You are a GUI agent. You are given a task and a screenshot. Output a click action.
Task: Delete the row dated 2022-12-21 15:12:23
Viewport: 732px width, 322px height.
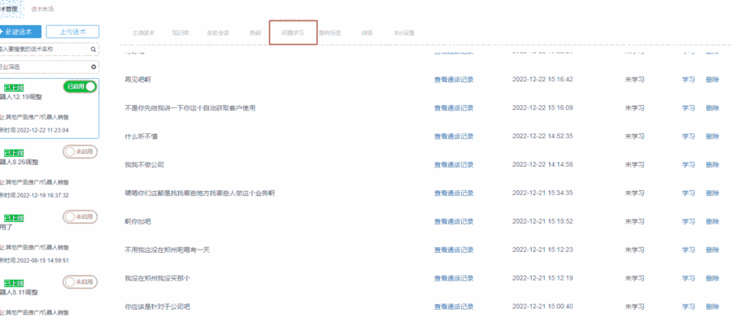(712, 250)
